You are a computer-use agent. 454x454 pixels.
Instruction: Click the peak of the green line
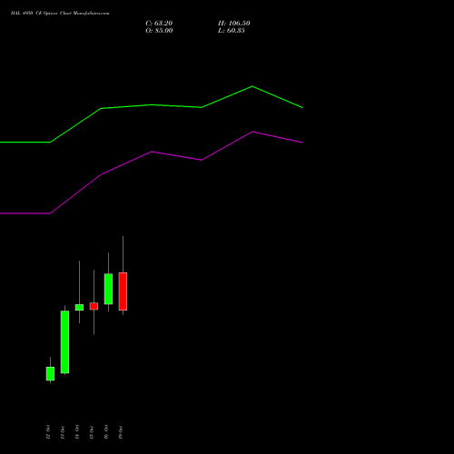(x=252, y=86)
